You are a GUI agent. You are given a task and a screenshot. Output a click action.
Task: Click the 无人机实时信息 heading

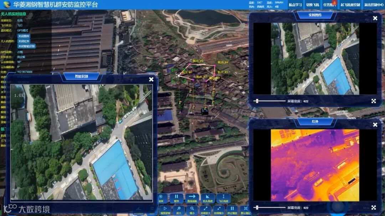[x=14, y=14]
